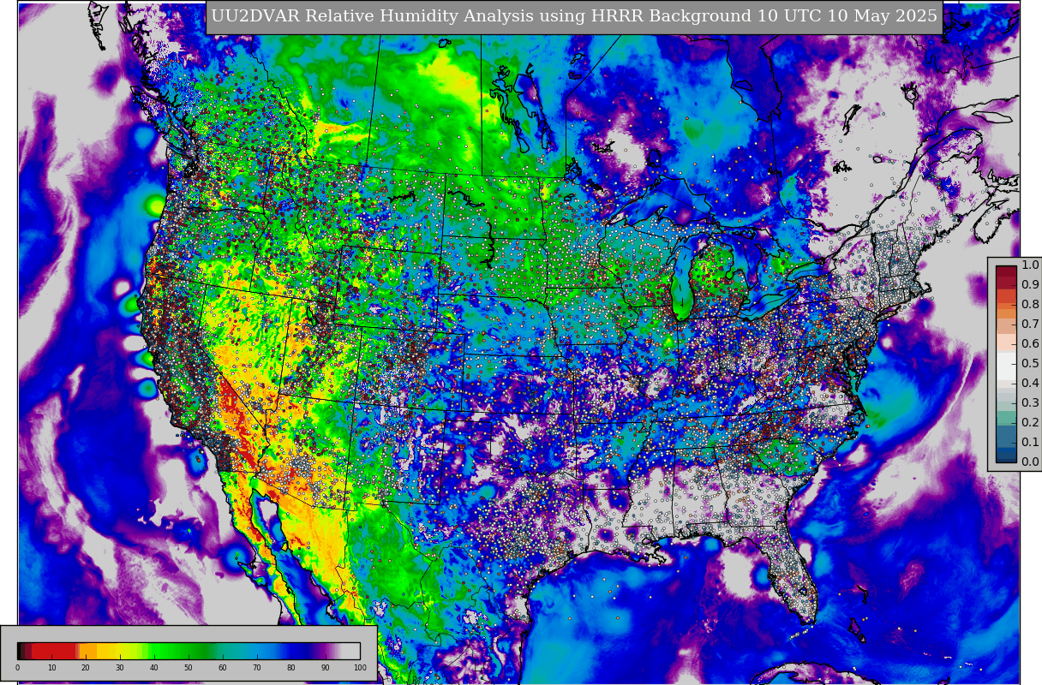The image size is (1042, 685).
Task: Select the 0.7 label on right colorbar
Action: [x=1030, y=324]
